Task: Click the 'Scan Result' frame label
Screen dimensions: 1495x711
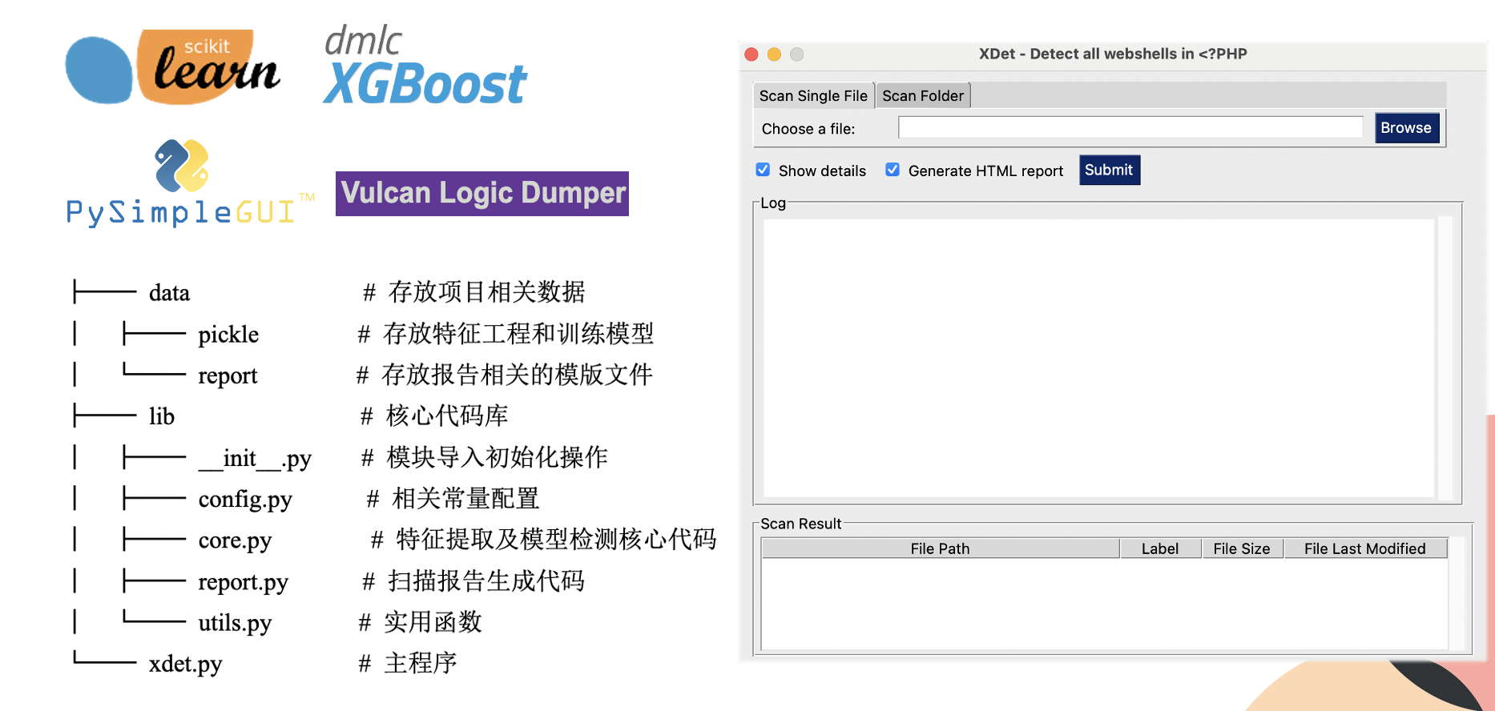Action: pyautogui.click(x=800, y=524)
